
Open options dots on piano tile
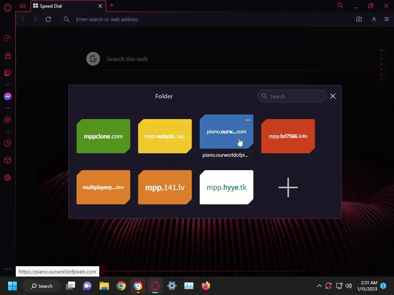point(248,120)
